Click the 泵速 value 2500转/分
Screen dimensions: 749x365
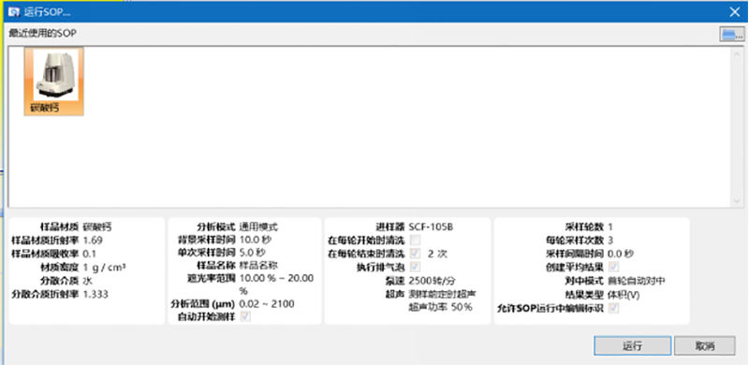(x=432, y=281)
